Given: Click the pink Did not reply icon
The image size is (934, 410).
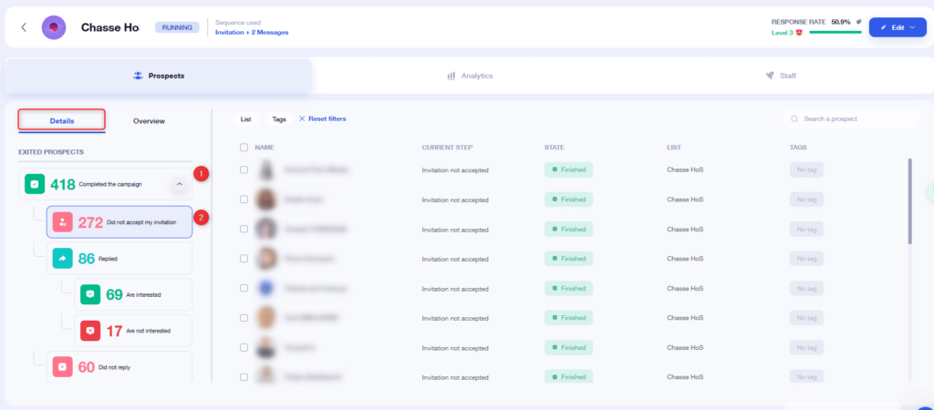Looking at the screenshot, I should coord(63,366).
